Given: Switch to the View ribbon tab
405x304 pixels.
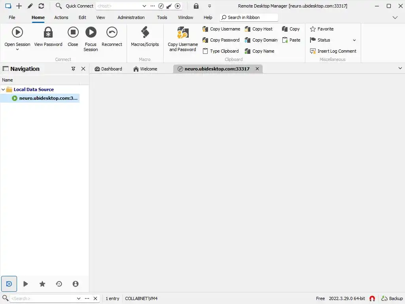Looking at the screenshot, I should (x=100, y=17).
